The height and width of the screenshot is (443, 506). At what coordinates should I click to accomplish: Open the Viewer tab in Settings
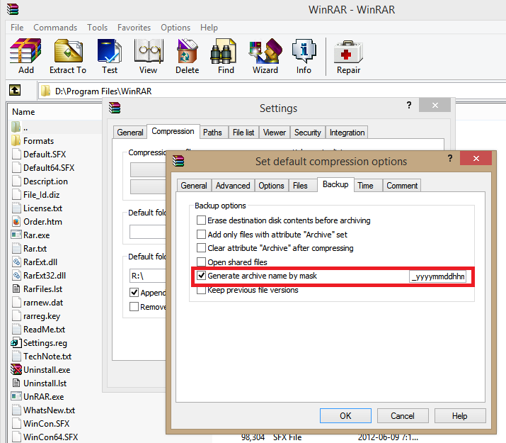tap(275, 133)
